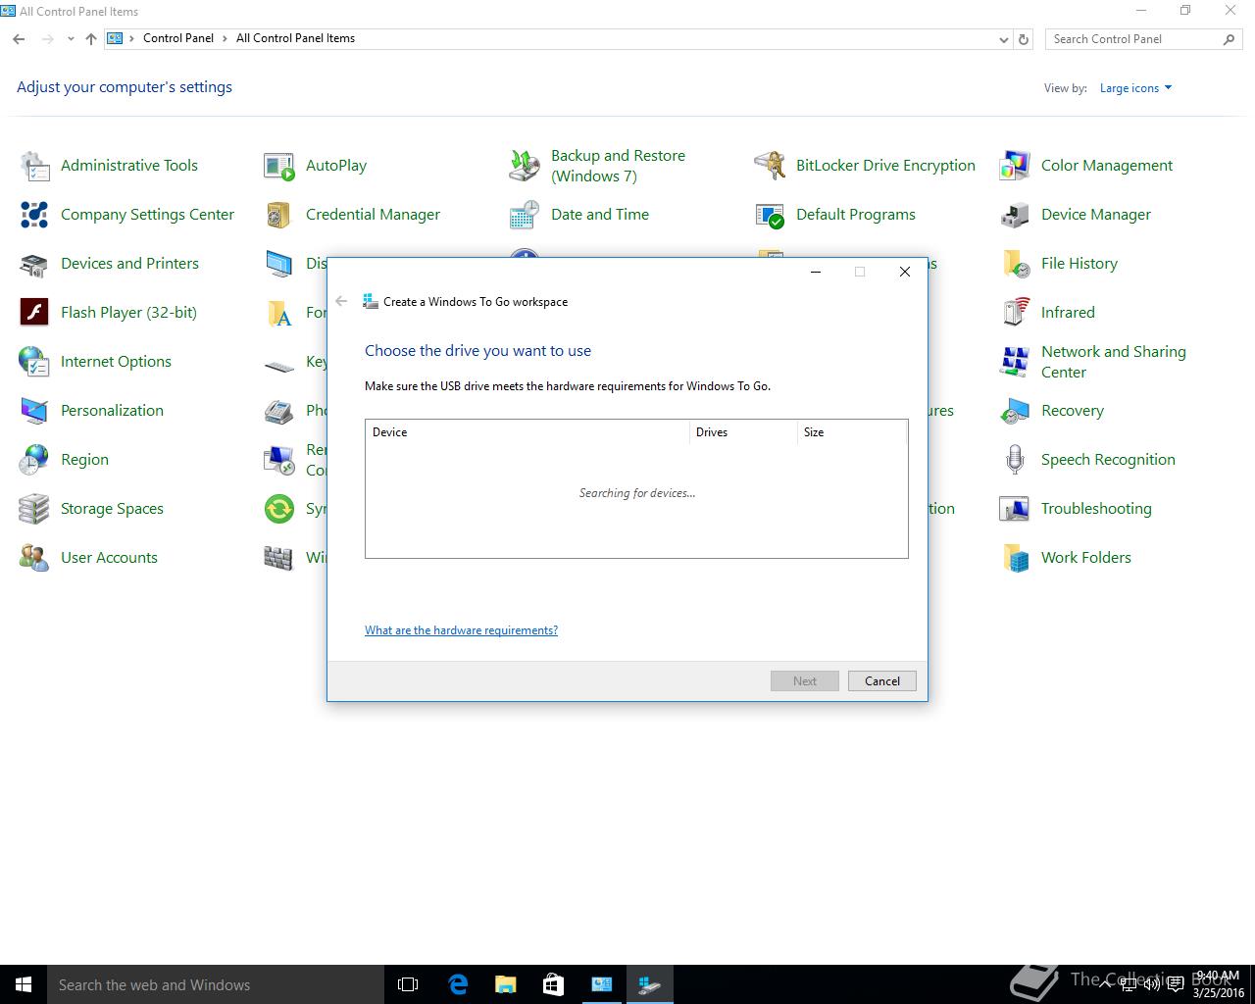Open Troubleshooting icon

coord(1015,509)
